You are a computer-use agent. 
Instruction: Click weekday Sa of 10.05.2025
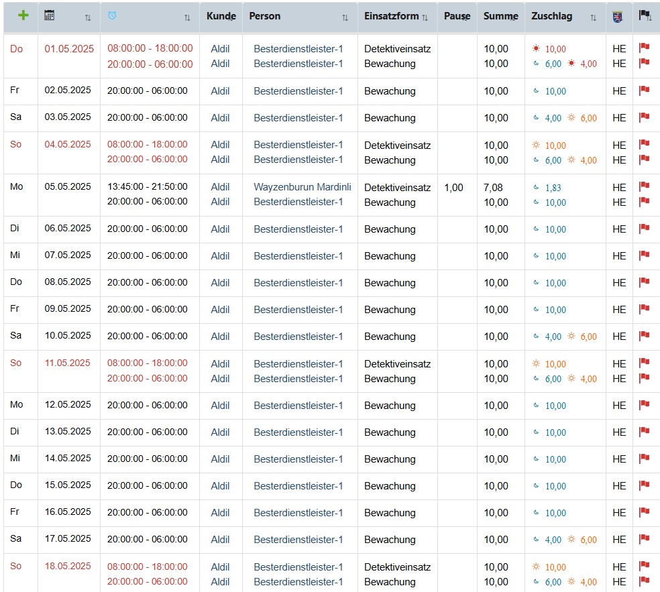click(15, 335)
